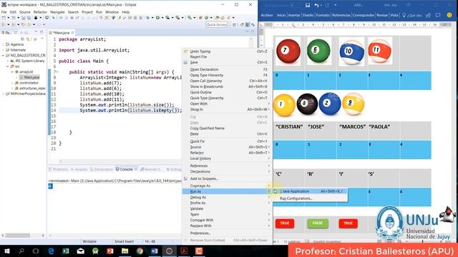The width and height of the screenshot is (458, 257).
Task: Click the Windows Start button
Action: pyautogui.click(x=6, y=251)
